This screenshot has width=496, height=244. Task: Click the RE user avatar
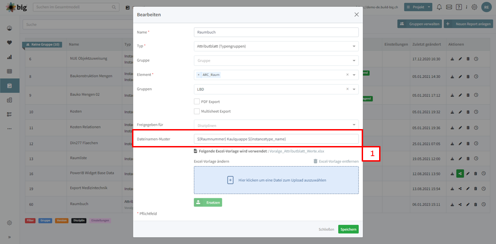tap(486, 7)
